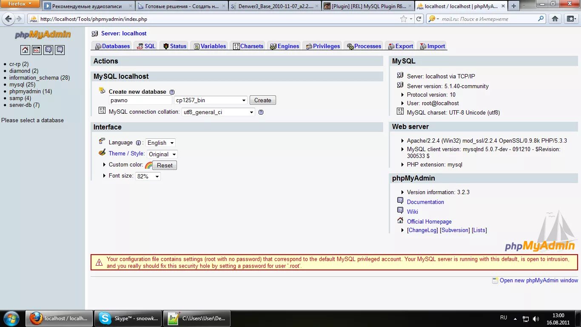Click the phpMyAdmin Home icon in sidebar
Viewport: 581px width, 327px height.
click(26, 50)
